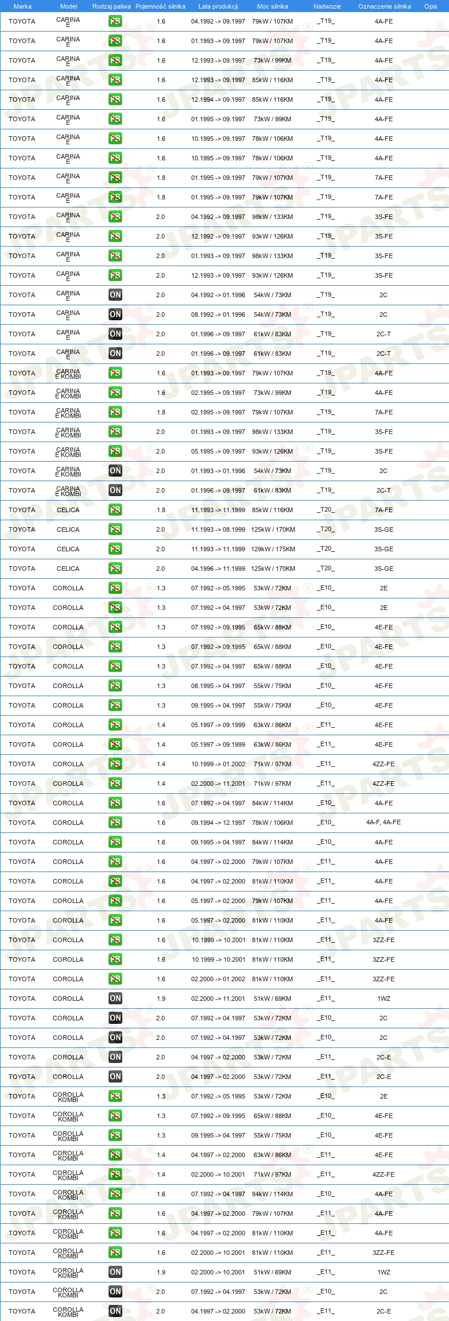Click diesel ON icon in Corolla Kombi 1WZ row
The height and width of the screenshot is (1321, 449).
tap(115, 1272)
